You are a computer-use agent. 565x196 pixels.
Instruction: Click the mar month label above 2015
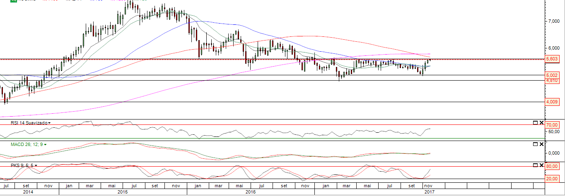click(89, 186)
